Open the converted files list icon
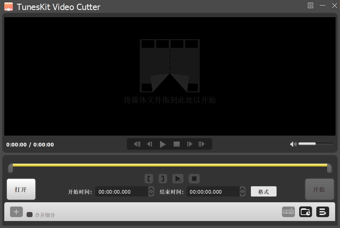Image resolution: width=340 pixels, height=228 pixels. coord(323,212)
